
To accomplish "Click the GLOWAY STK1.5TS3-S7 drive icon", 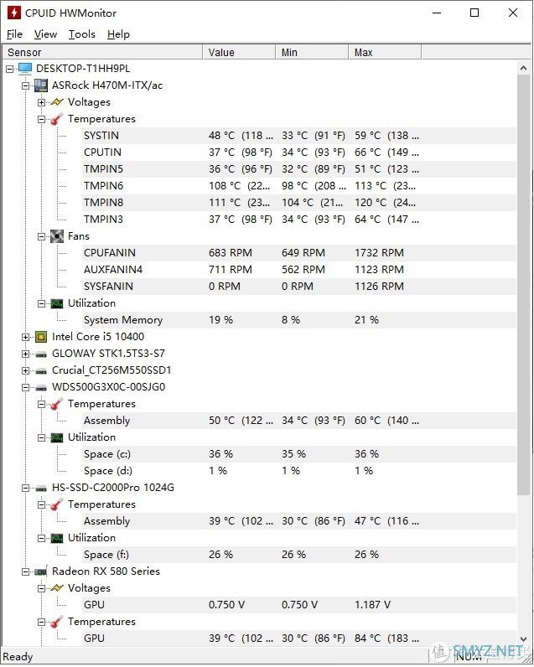I will point(41,354).
